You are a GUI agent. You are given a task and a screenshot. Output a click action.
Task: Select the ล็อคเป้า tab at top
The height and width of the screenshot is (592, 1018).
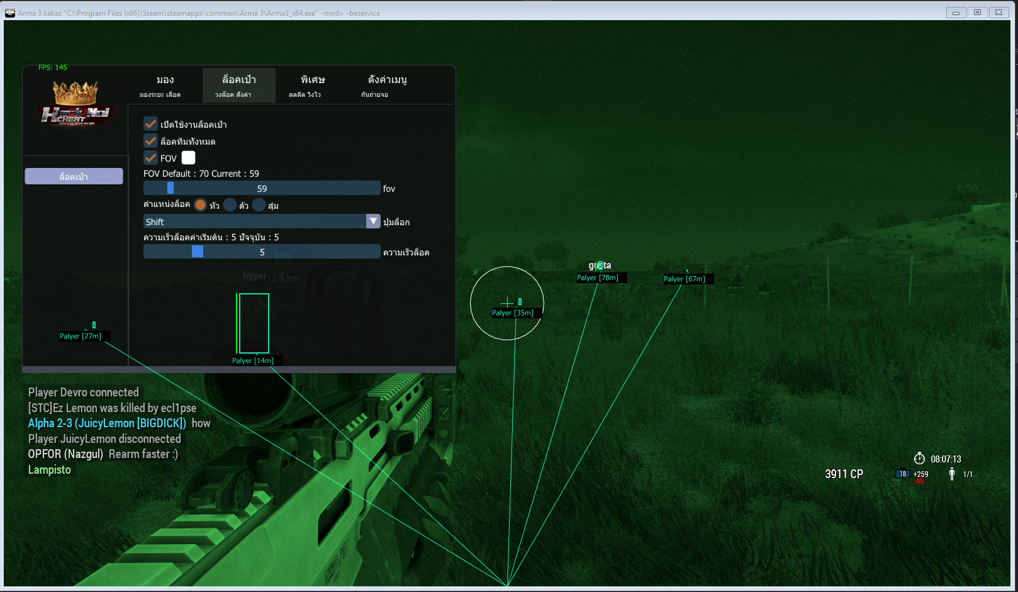click(x=239, y=85)
